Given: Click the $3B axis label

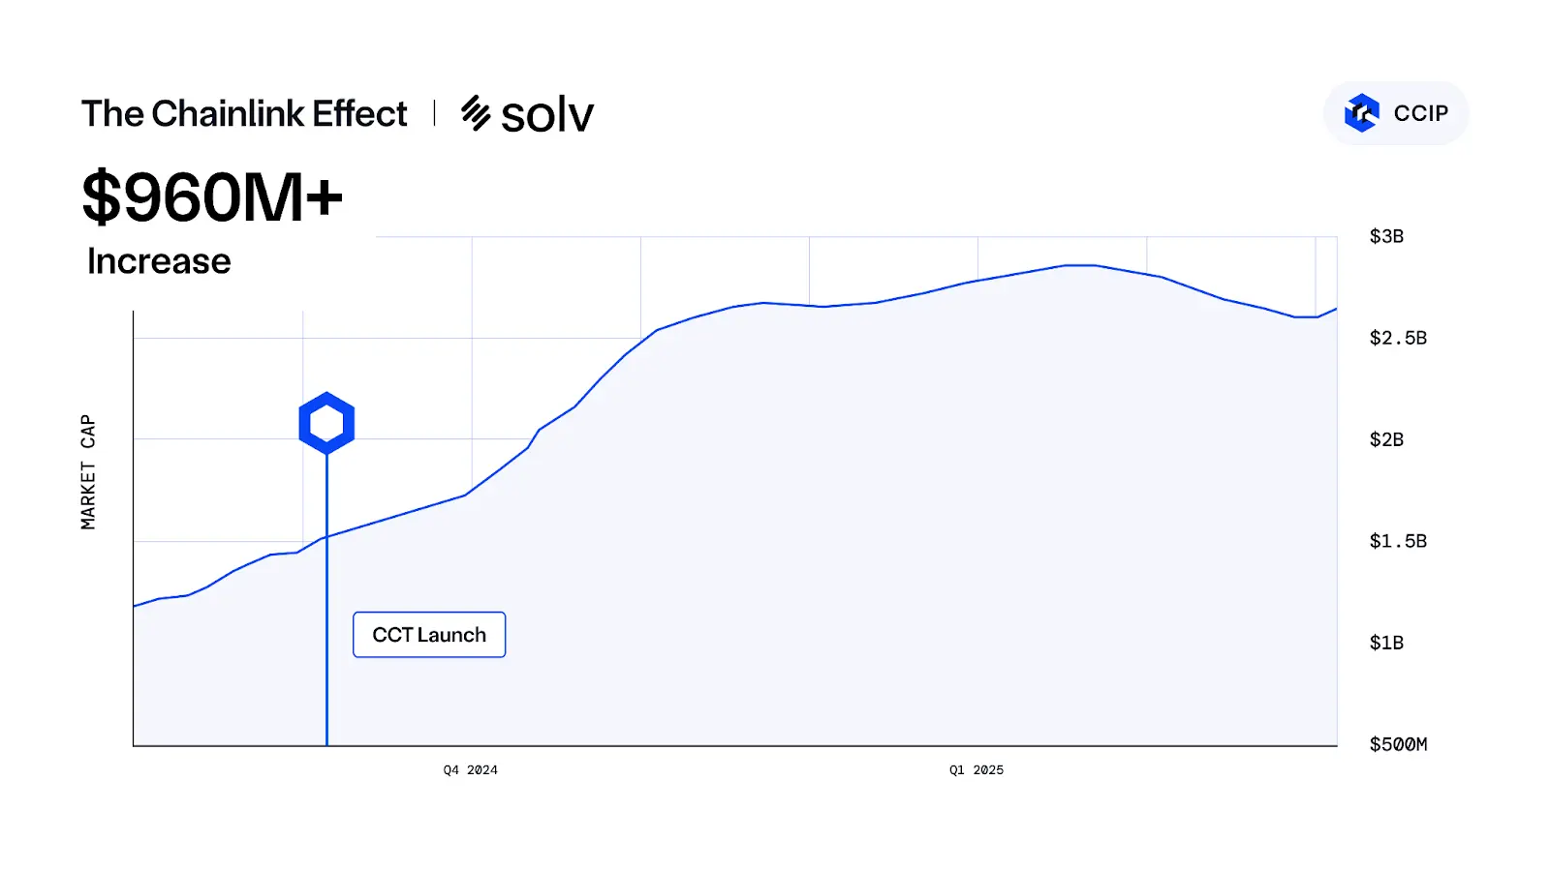Looking at the screenshot, I should [1386, 236].
